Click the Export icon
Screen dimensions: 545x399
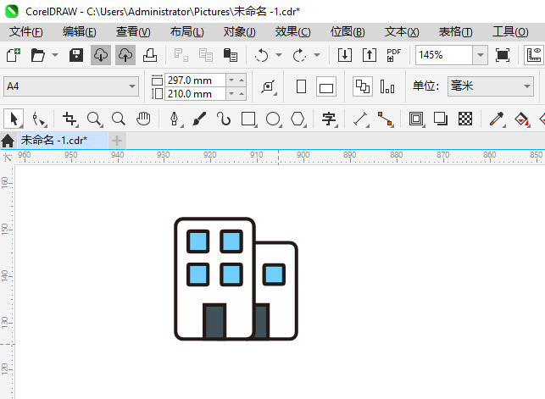point(370,55)
